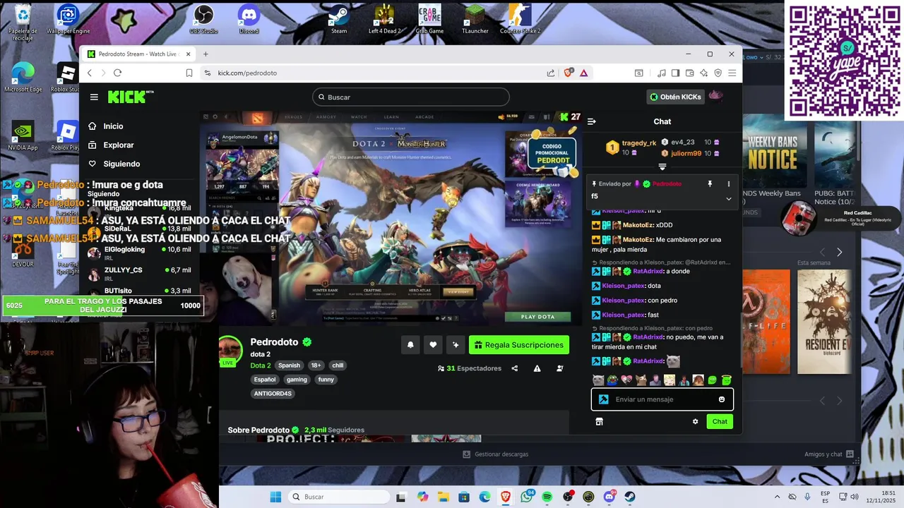Open the Brave Shields lion icon
The image size is (904, 508).
569,73
